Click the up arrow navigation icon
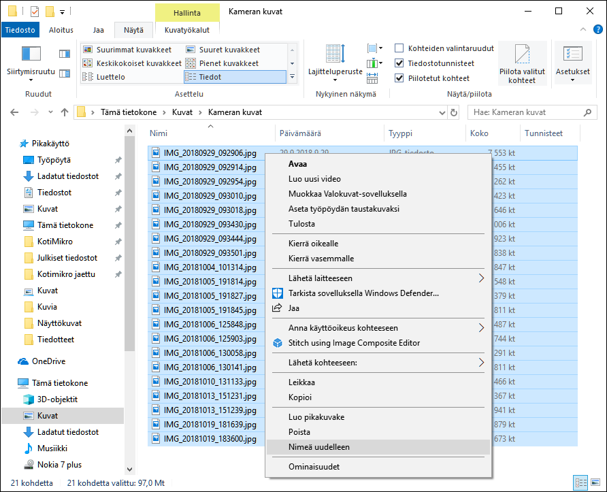 pyautogui.click(x=64, y=112)
